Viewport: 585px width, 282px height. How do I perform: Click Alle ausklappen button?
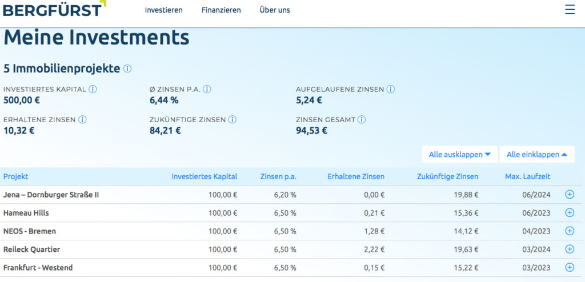[x=460, y=155]
